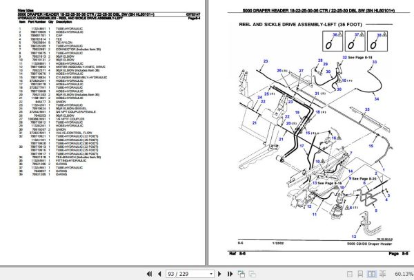Click callout 26 (2) in the diagram
The width and height of the screenshot is (414, 280).
click(282, 71)
